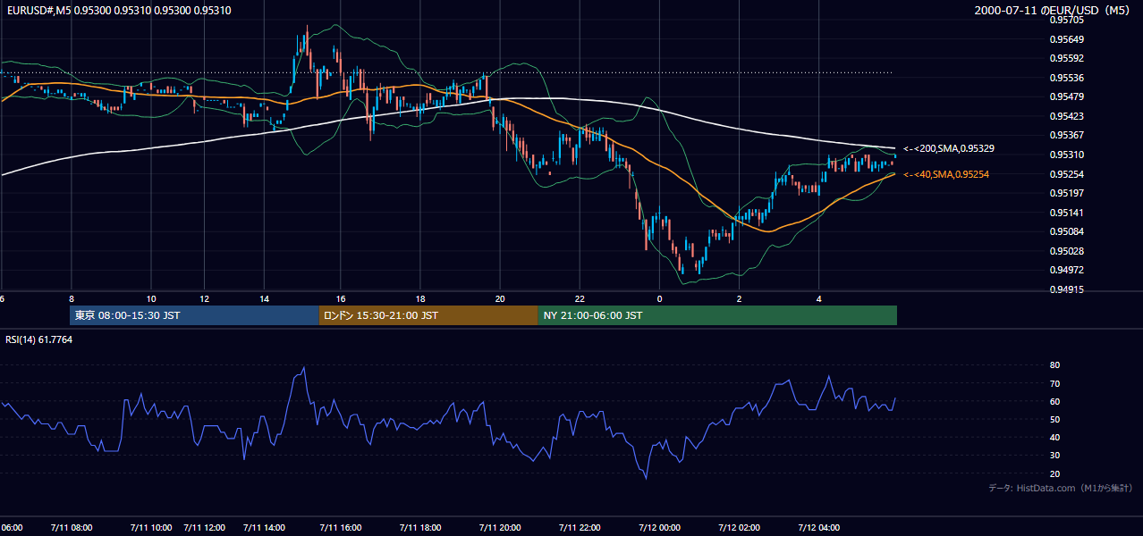Click the 0.94915 price axis value
Screen dimensions: 1143x536
1067,289
